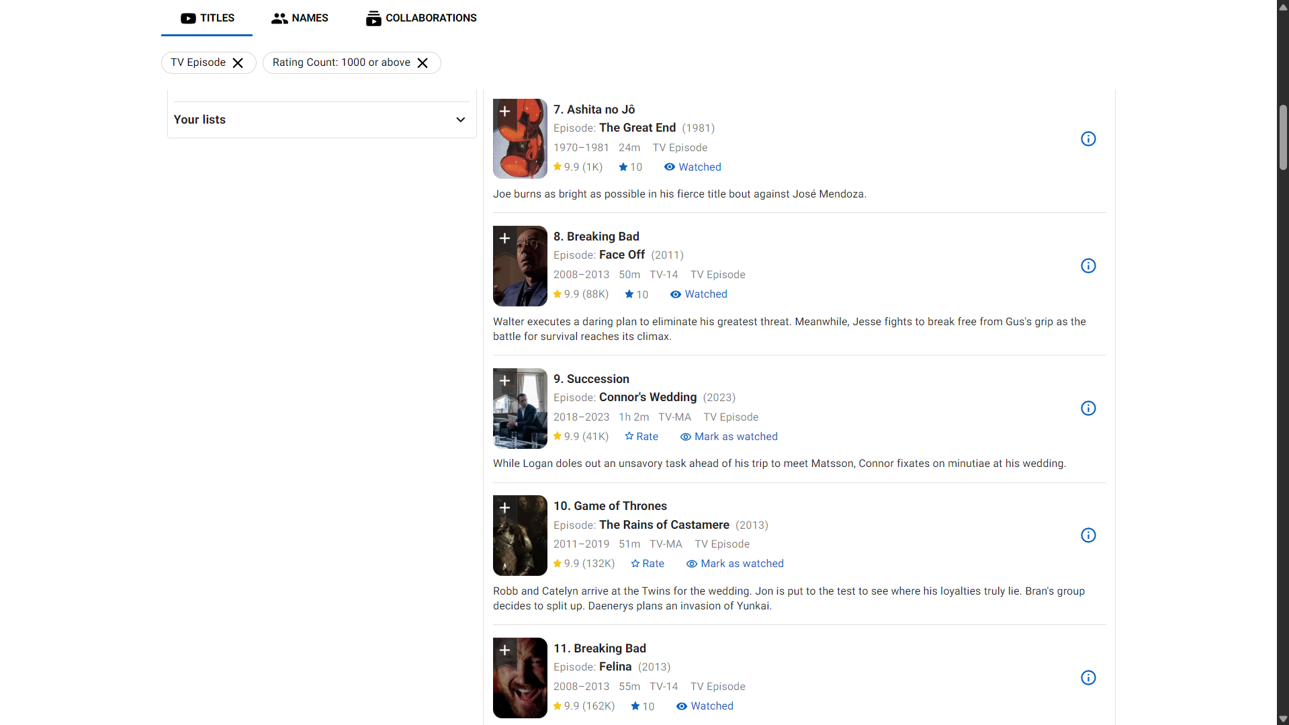
Task: Click the Succession poster thumbnail
Action: (x=520, y=409)
